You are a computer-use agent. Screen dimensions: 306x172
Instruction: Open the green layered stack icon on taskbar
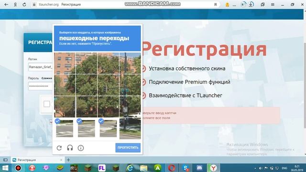[60, 168]
